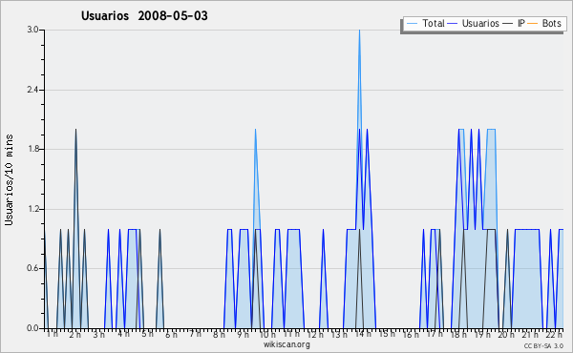
Task: Click the '11 h' x-axis label
Action: [x=291, y=334]
